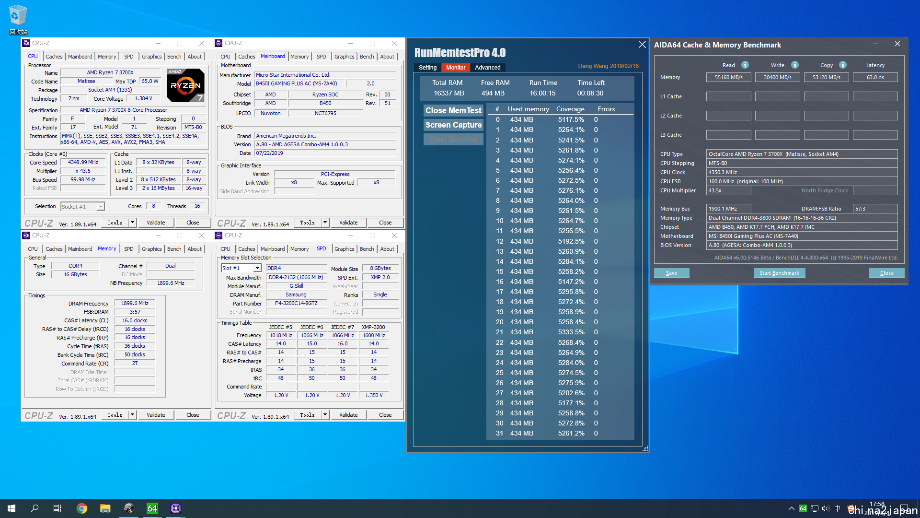Click the Memory Type DDR4-3800 SDRAM field in AIDA64

coord(802,218)
